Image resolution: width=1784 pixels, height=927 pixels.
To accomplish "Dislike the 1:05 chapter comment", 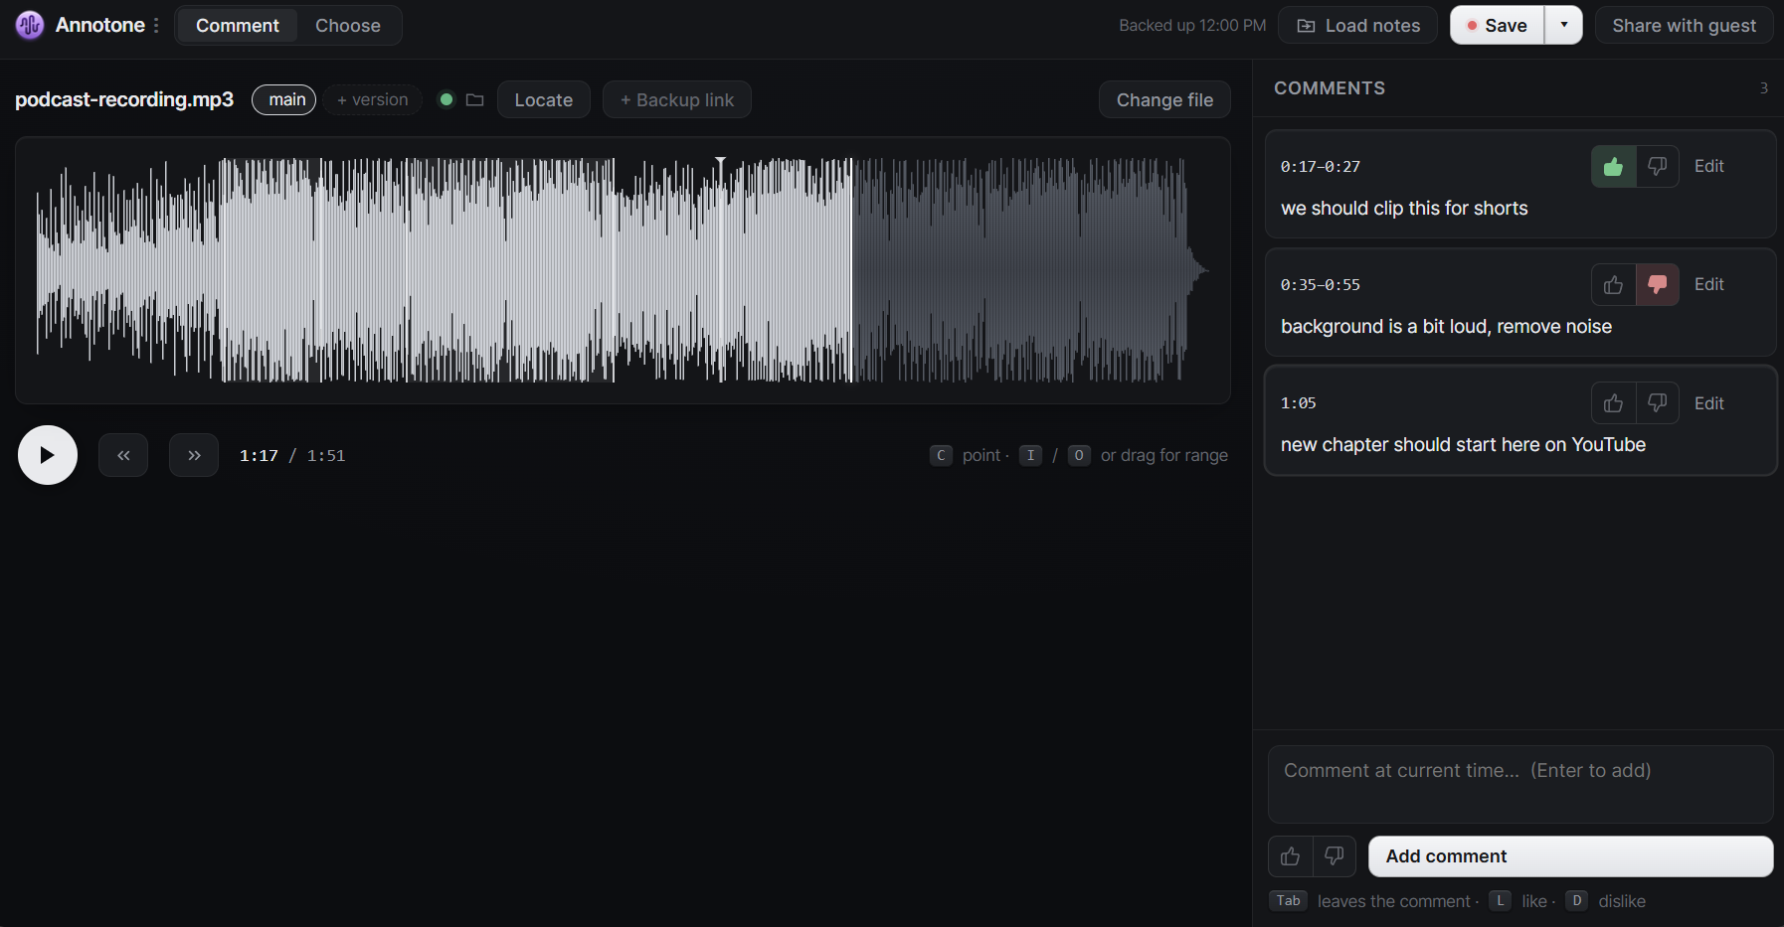I will click(x=1657, y=403).
